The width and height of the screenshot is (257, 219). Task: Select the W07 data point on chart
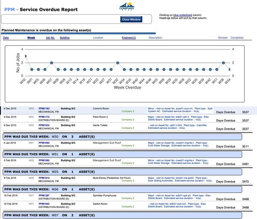click(x=51, y=63)
